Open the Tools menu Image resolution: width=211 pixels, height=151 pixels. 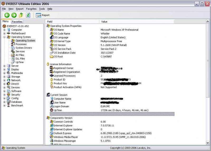tap(42, 9)
